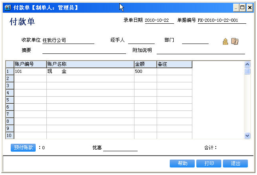Click the contacts card icon at right
The width and height of the screenshot is (257, 175).
coord(235,42)
